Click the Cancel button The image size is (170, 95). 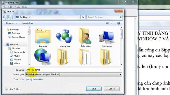click(112, 89)
